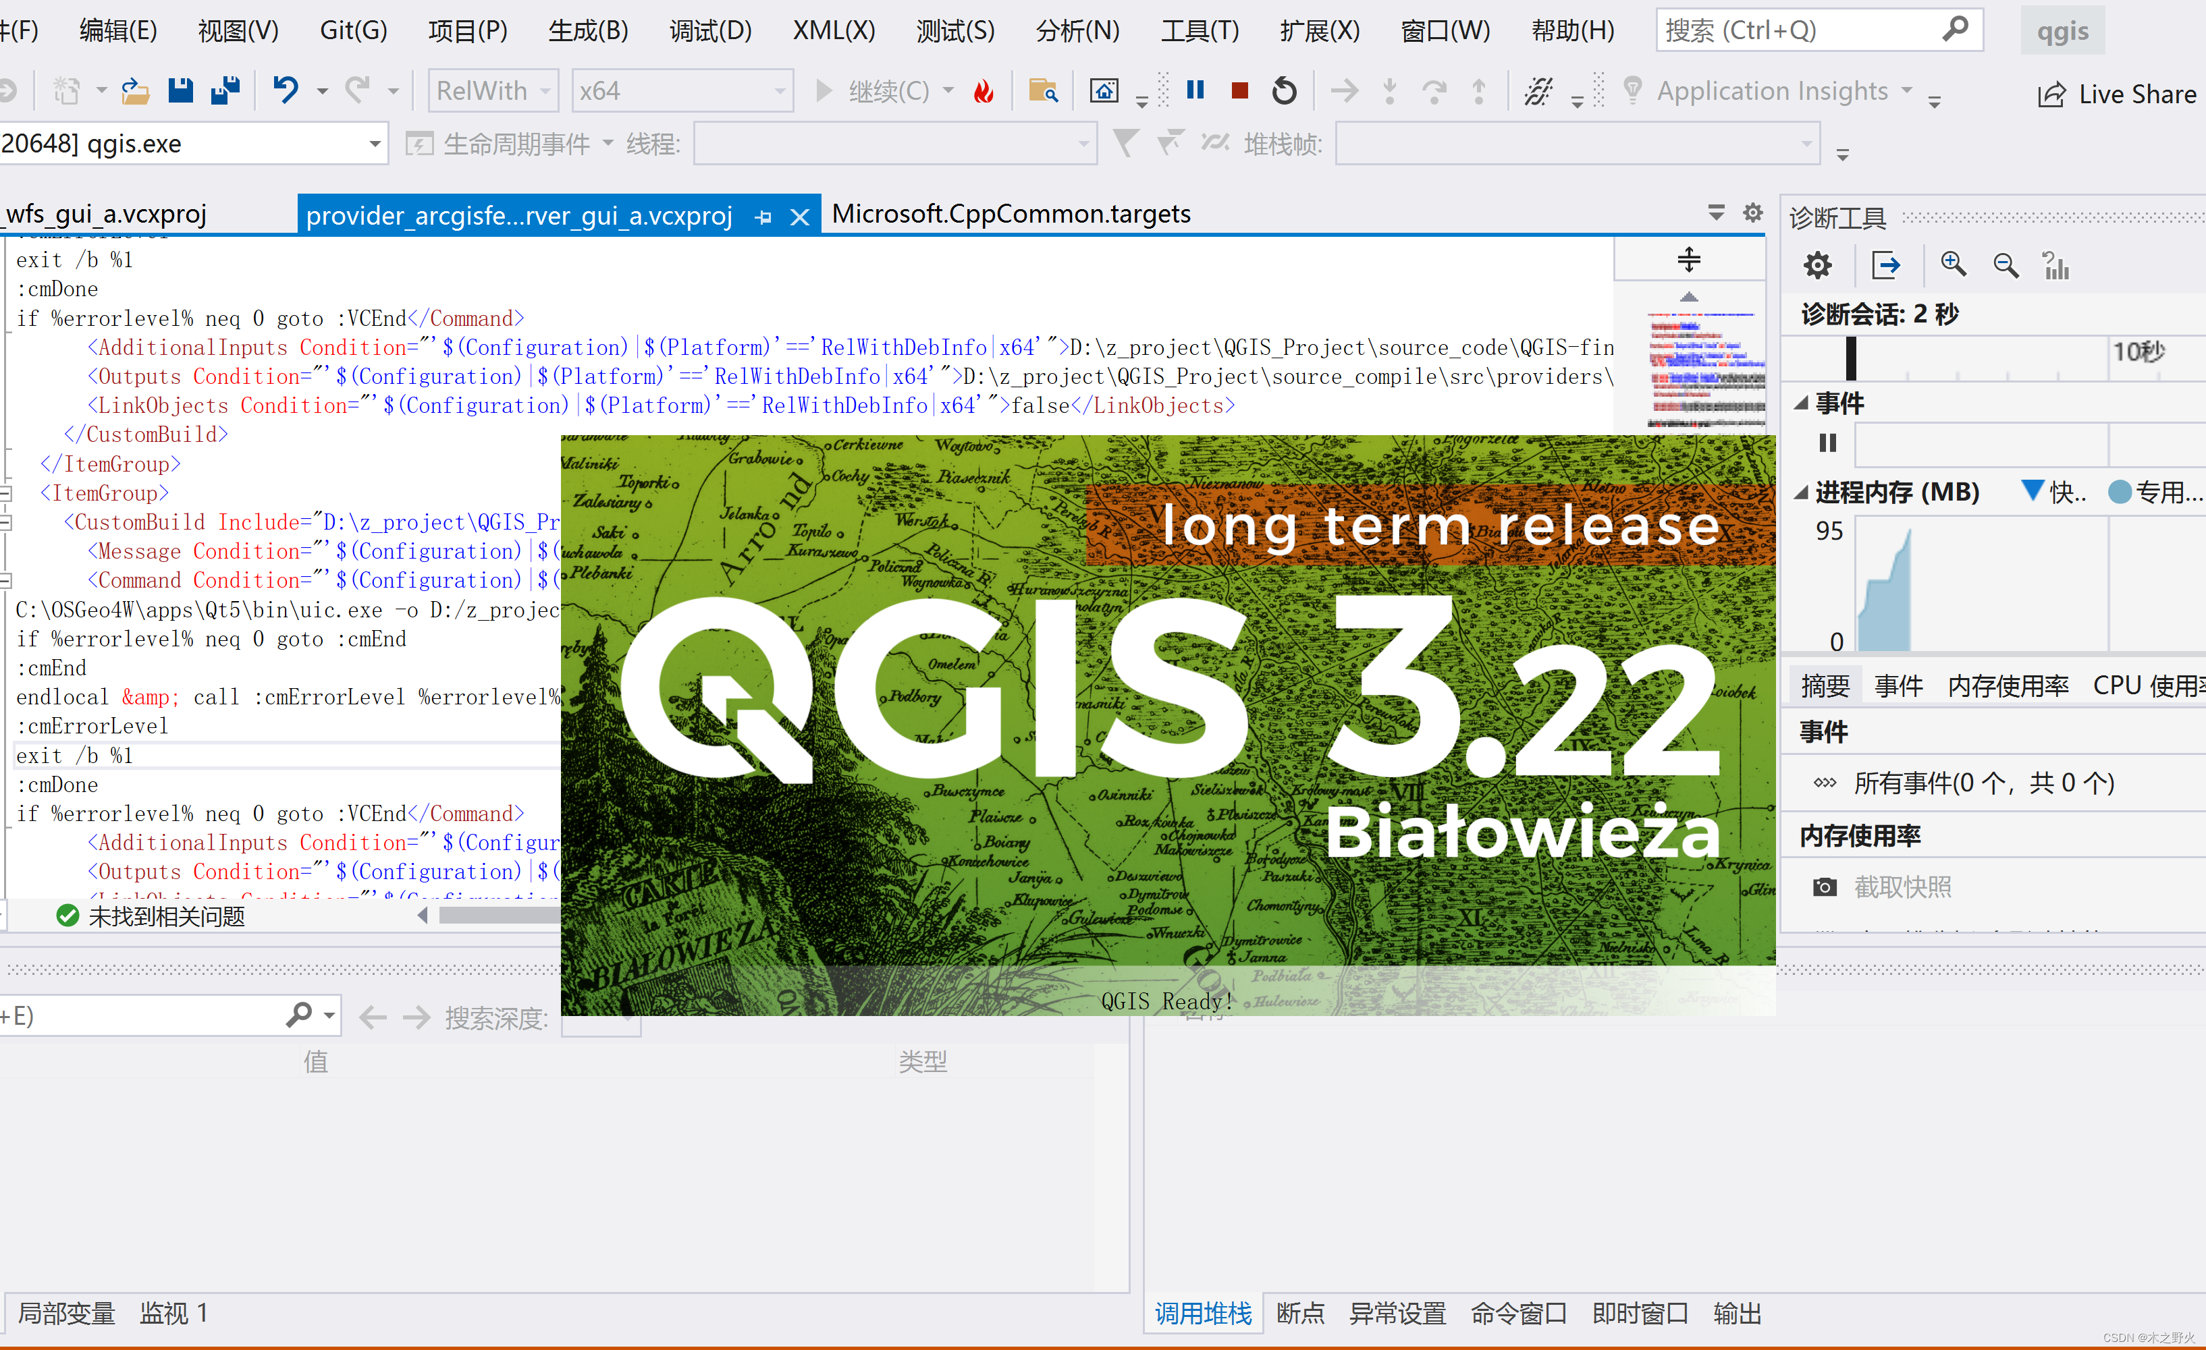Click the 截取快照 snapshot button
This screenshot has height=1350, width=2206.
coord(1882,887)
